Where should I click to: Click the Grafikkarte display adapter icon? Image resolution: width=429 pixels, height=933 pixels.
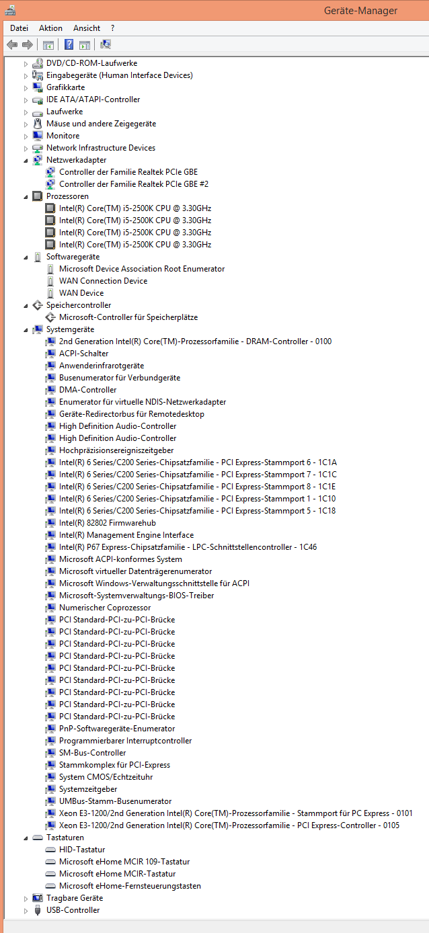click(x=38, y=87)
